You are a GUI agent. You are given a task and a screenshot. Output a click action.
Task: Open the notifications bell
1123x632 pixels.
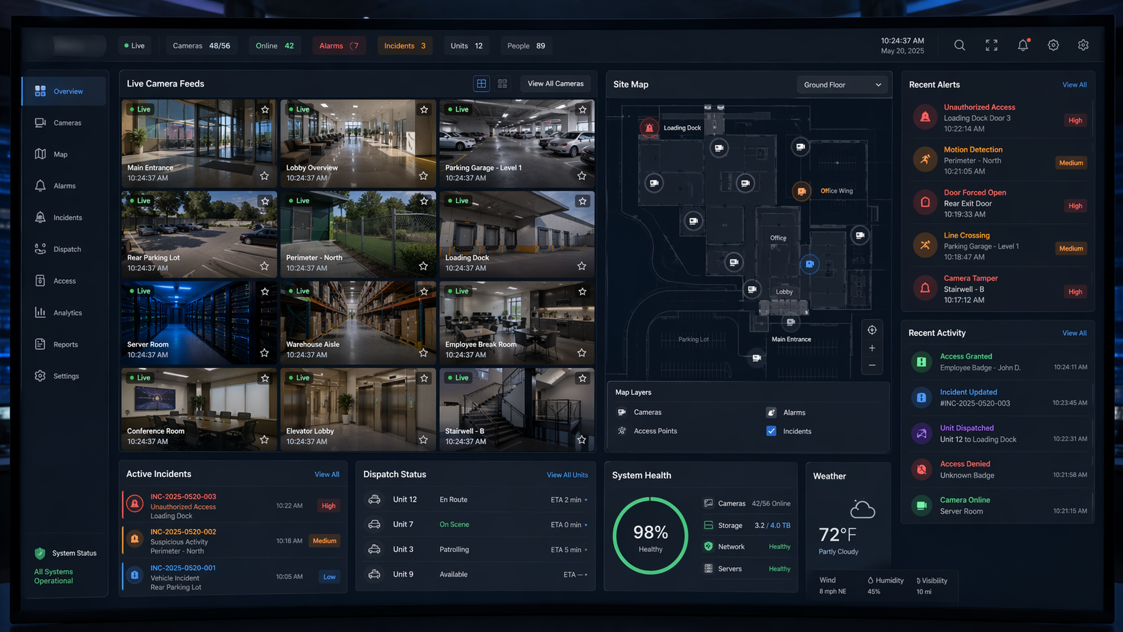click(1022, 45)
